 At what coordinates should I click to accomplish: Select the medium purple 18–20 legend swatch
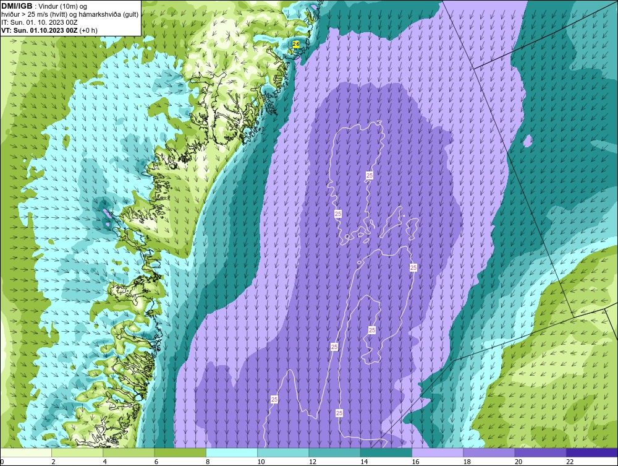(x=489, y=452)
